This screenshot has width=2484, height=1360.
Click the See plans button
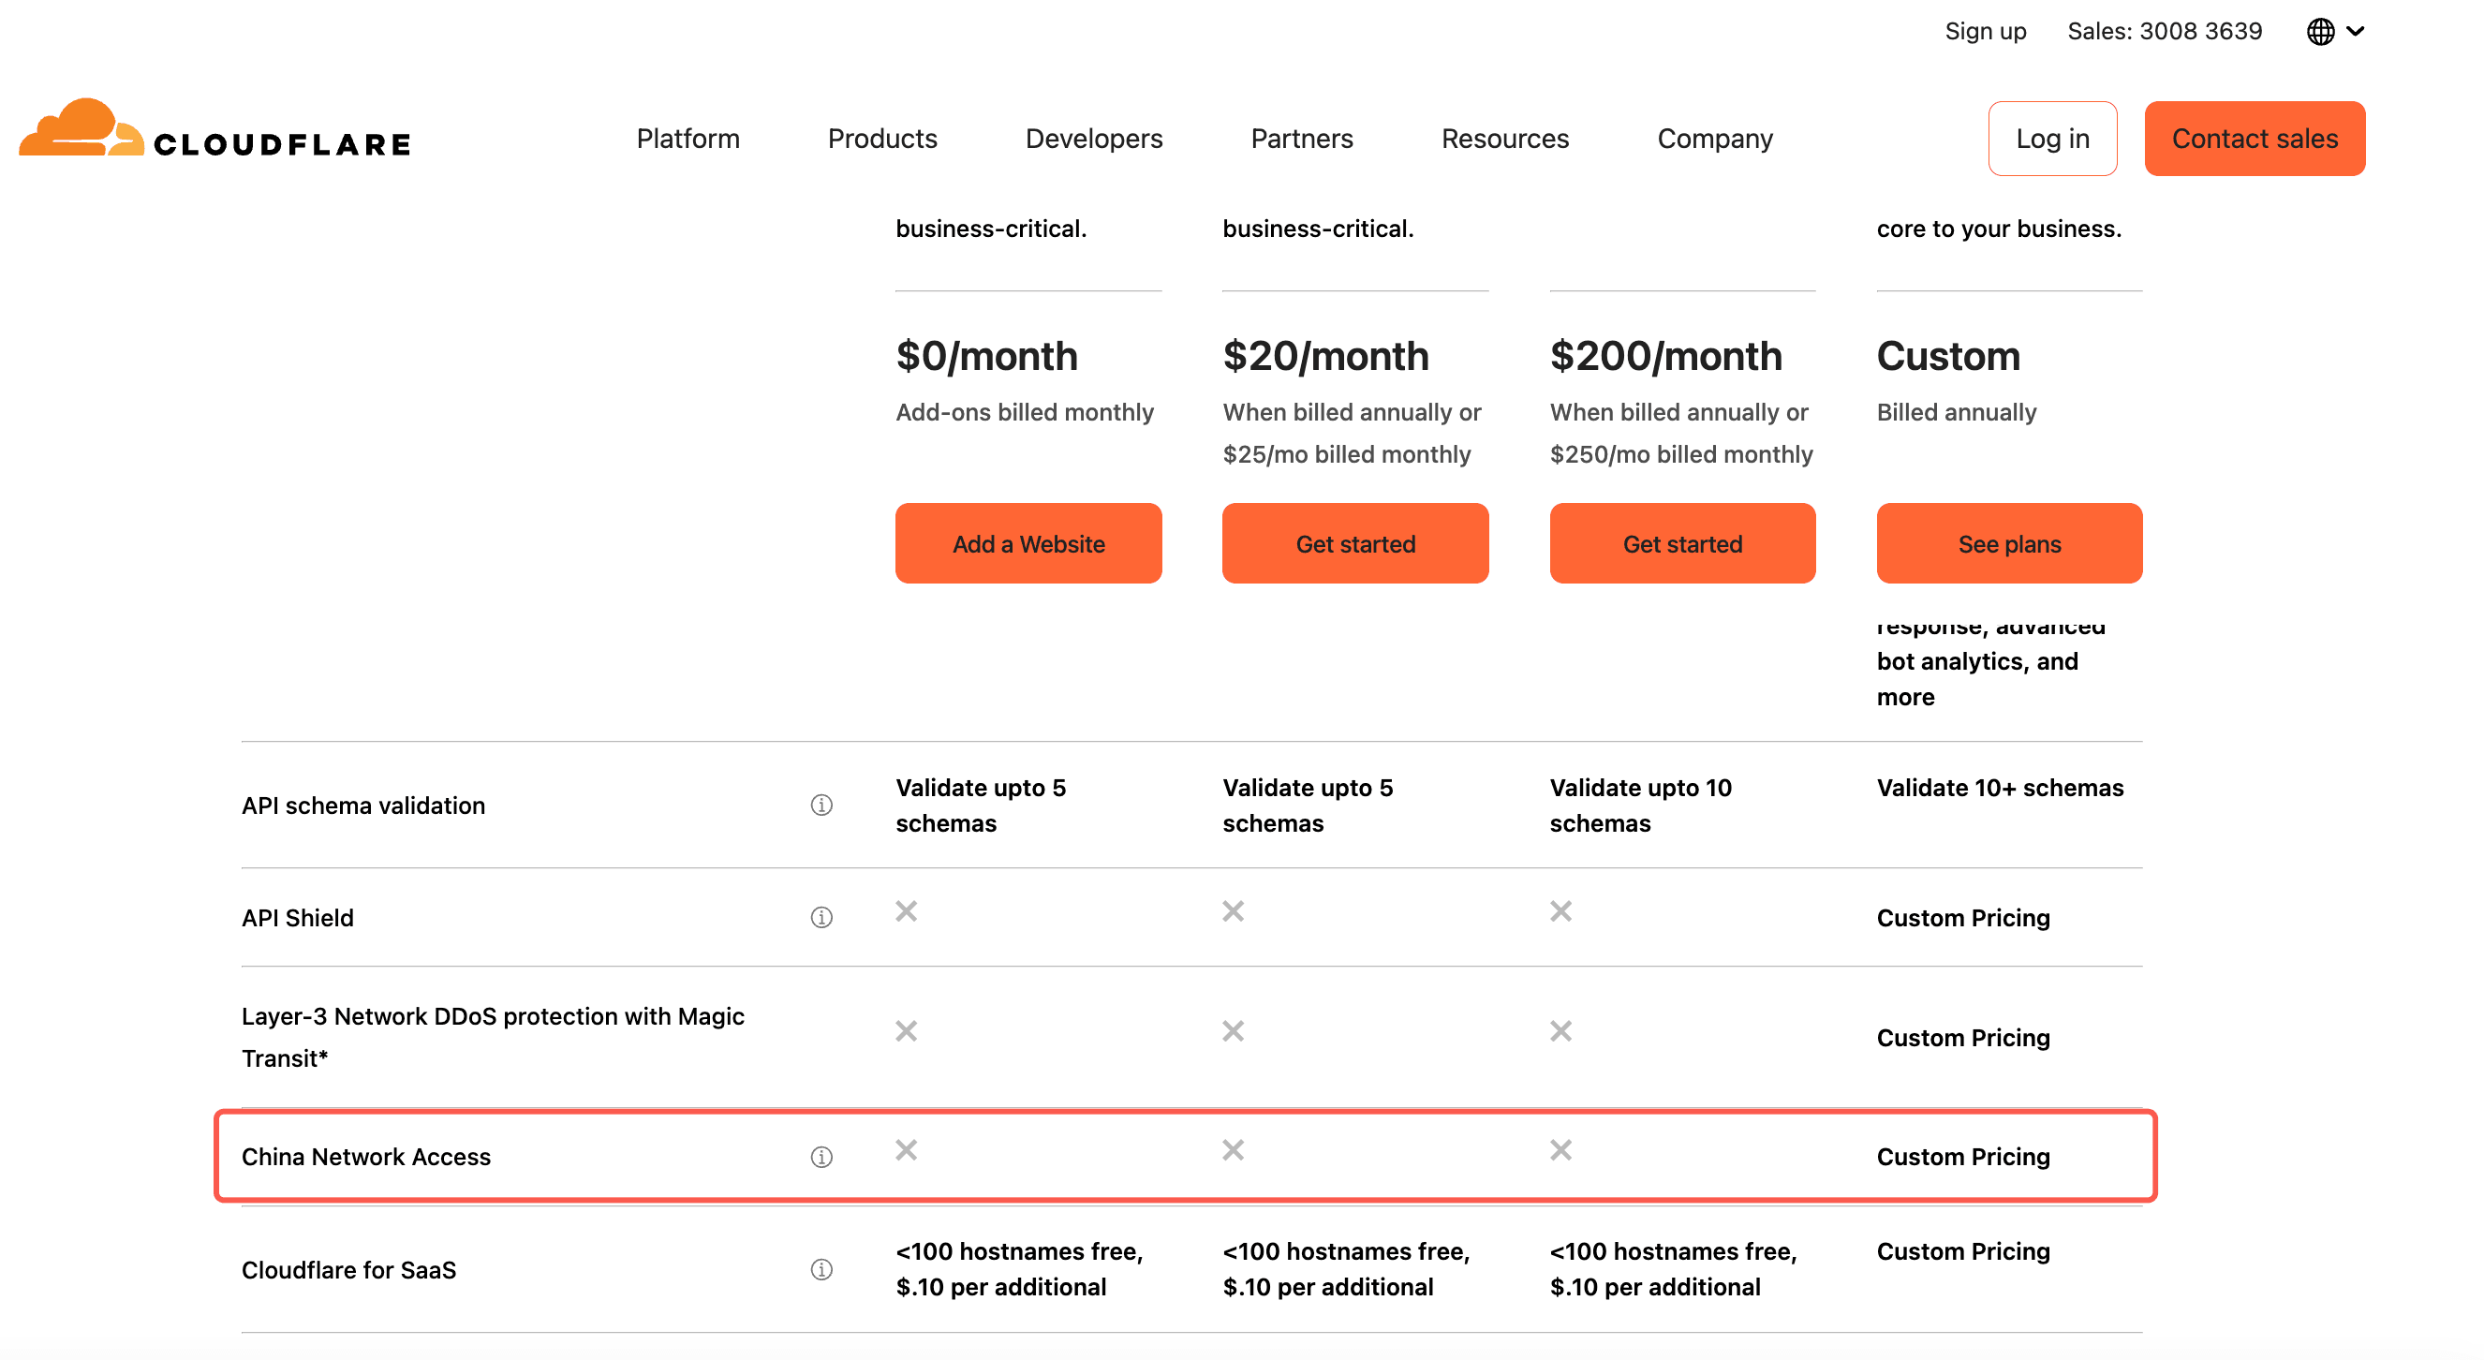(x=2008, y=543)
